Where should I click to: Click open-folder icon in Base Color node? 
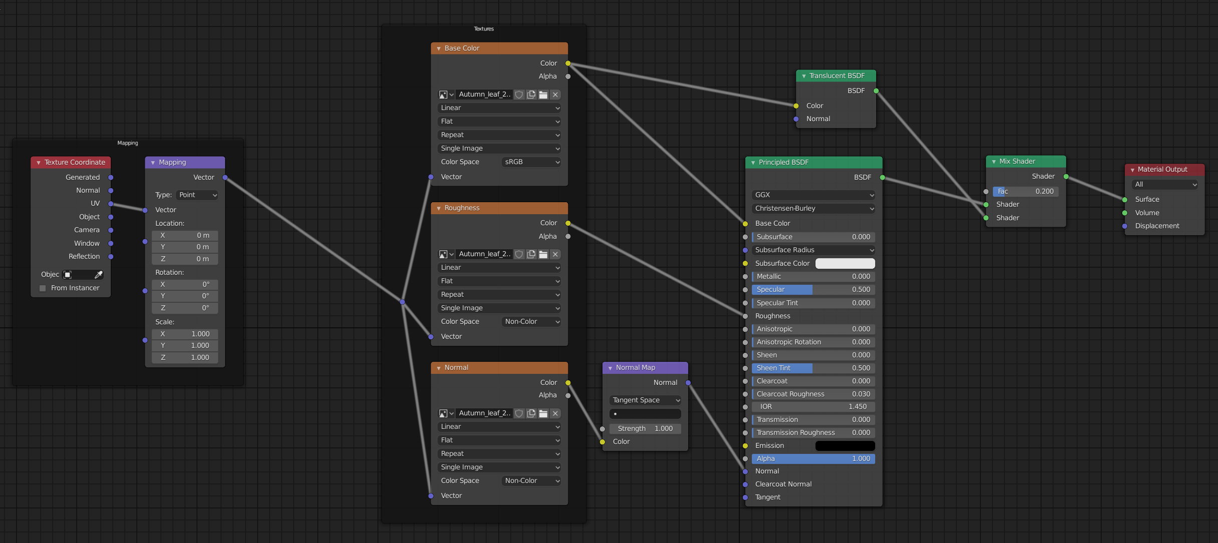pyautogui.click(x=543, y=95)
